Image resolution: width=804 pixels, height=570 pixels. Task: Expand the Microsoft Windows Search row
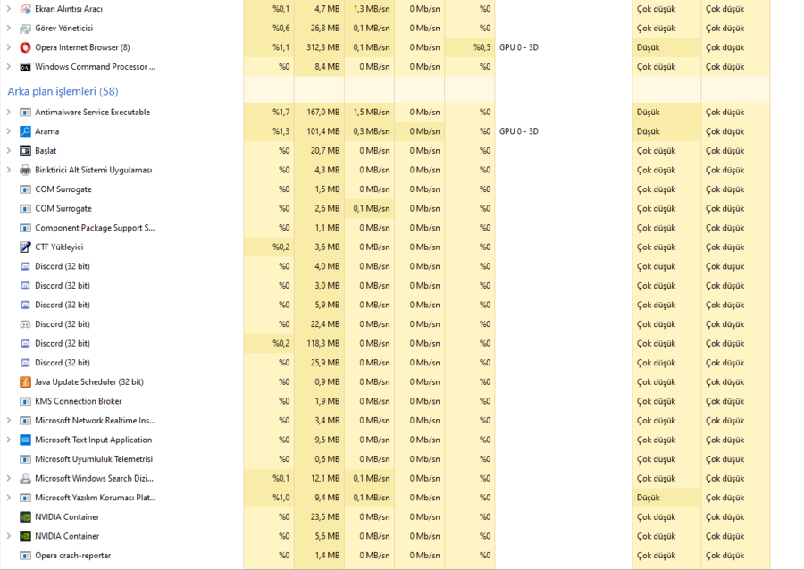tap(9, 478)
